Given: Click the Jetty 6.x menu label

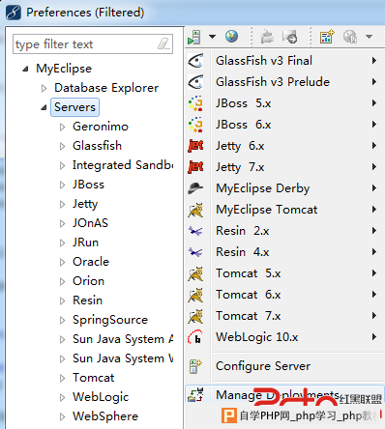Looking at the screenshot, I should click(x=240, y=146).
